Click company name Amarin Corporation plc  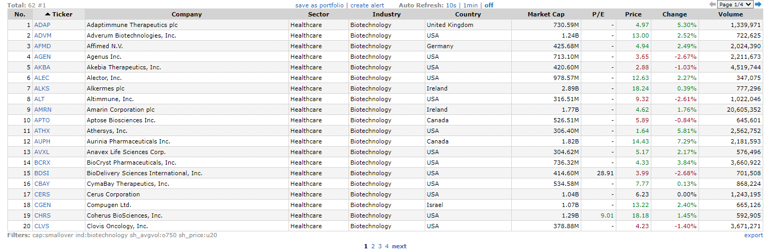[x=120, y=110]
